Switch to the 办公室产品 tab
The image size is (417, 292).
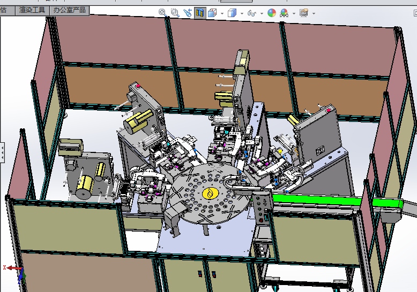pyautogui.click(x=70, y=10)
